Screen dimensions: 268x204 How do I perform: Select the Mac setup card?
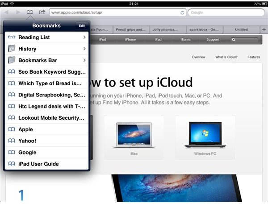tap(134, 137)
